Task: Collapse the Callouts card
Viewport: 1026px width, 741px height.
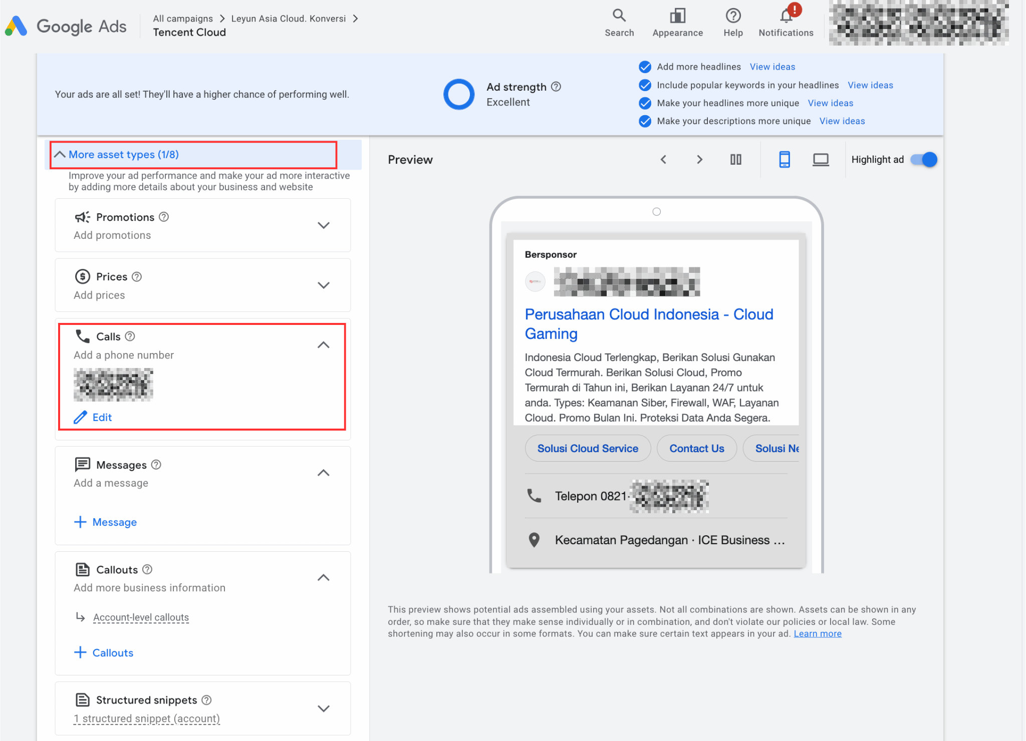Action: tap(324, 578)
